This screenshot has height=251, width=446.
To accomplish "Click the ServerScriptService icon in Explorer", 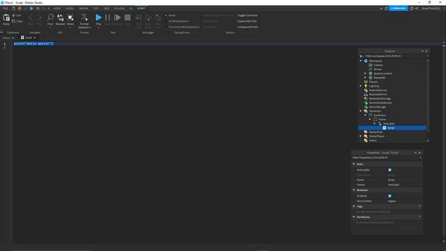I will click(366, 102).
